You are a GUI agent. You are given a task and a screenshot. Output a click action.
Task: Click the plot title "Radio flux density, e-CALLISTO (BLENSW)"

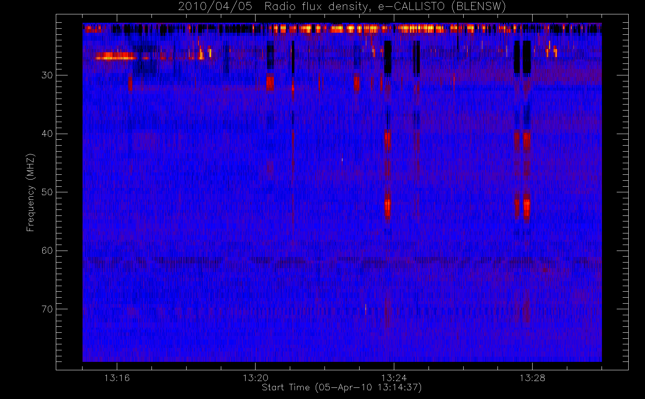[385, 7]
